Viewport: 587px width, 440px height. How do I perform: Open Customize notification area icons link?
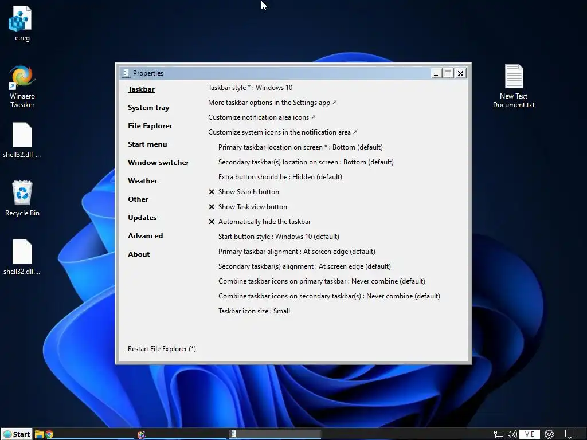(261, 117)
